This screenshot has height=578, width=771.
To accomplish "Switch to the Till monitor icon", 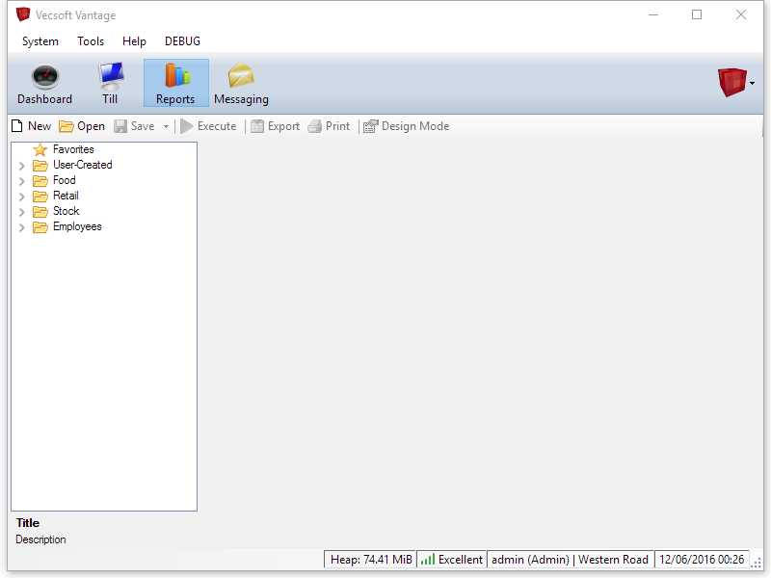I will (111, 77).
